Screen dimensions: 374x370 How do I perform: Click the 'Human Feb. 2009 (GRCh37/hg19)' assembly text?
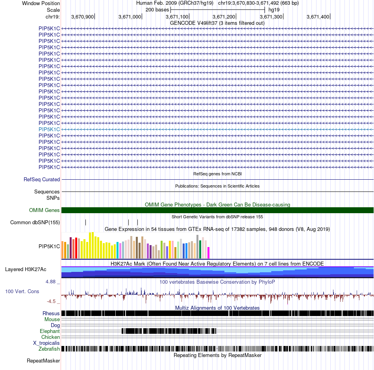click(x=174, y=3)
